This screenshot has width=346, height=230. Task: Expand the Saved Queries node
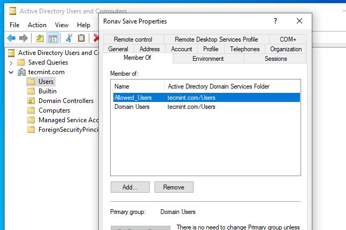pos(11,62)
